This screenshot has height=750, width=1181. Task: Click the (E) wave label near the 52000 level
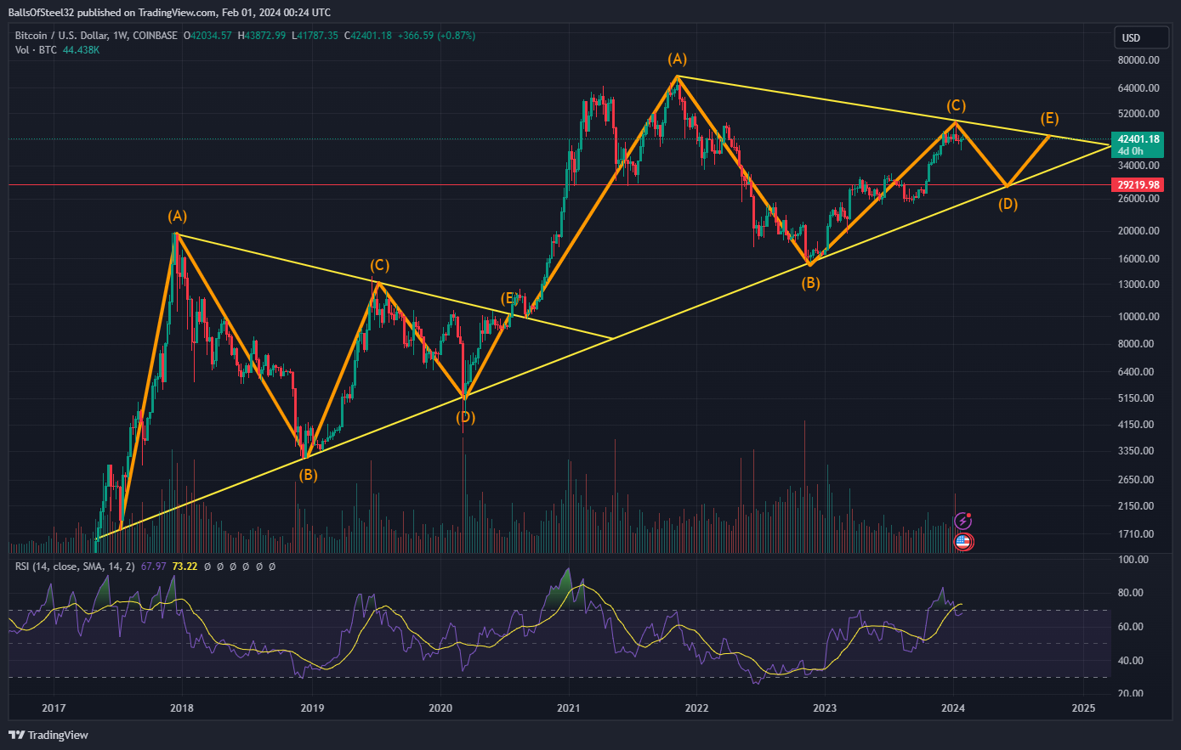point(1049,117)
